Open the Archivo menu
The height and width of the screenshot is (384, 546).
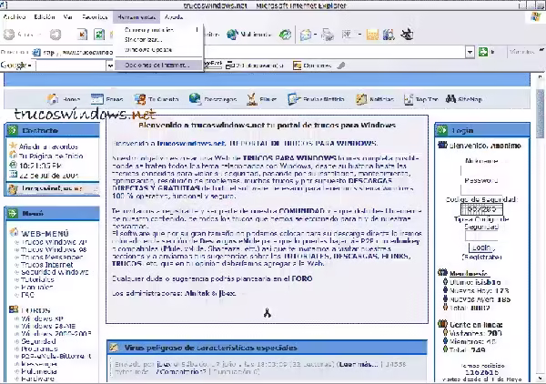(x=15, y=16)
